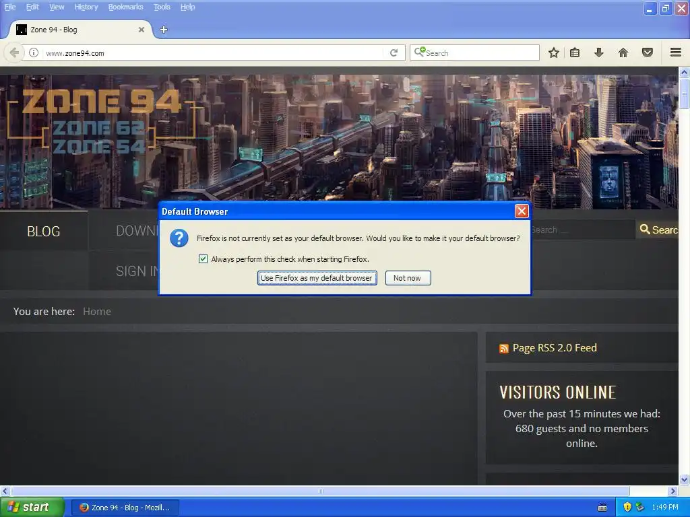Click the keyboard icon in taskbar
The height and width of the screenshot is (517, 690).
[602, 508]
